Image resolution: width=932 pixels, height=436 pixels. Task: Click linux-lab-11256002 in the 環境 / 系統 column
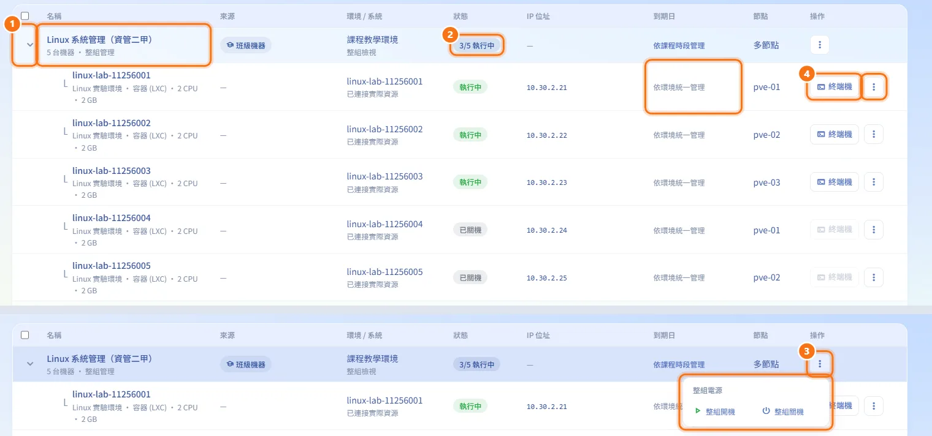(x=384, y=129)
